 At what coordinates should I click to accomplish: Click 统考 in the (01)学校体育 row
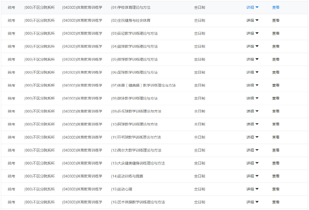pos(11,8)
